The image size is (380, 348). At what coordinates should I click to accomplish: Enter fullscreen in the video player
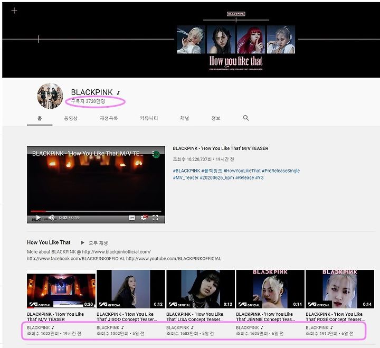coord(155,218)
